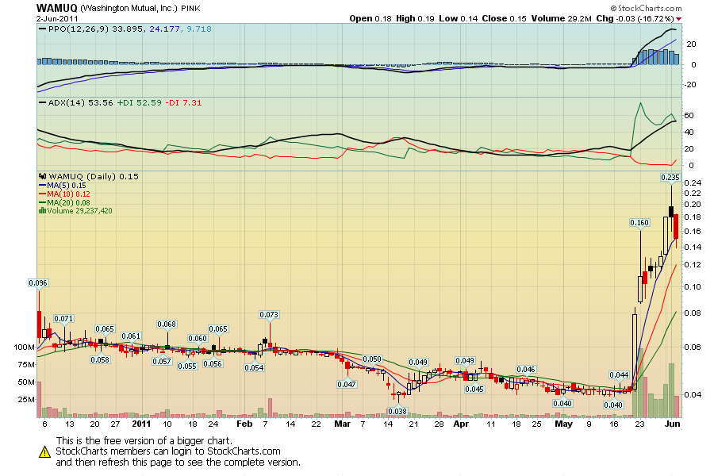Click the 2011 year label on date axis

coord(140,424)
